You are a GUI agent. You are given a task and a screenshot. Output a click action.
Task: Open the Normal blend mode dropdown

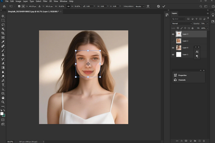pos(182,23)
